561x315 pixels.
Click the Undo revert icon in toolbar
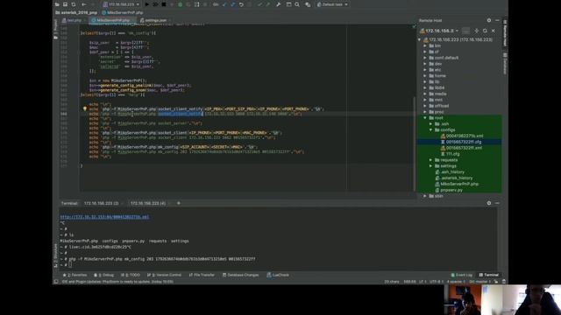[241, 4]
